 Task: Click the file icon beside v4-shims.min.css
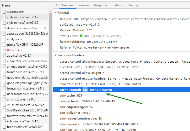coord(4,105)
